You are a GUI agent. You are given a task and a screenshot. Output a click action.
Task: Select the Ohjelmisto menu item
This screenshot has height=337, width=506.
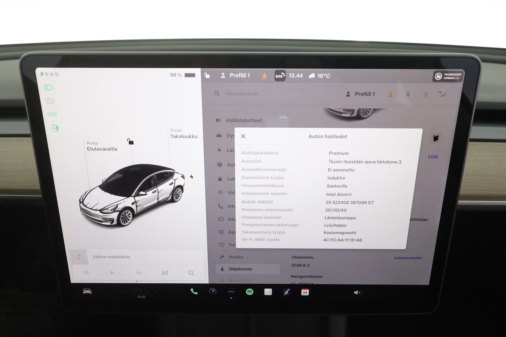[248, 269]
